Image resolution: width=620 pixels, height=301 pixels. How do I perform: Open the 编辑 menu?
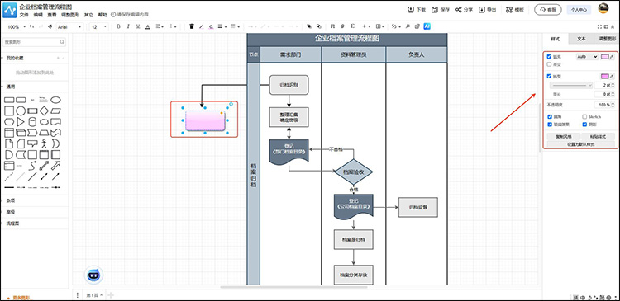38,15
